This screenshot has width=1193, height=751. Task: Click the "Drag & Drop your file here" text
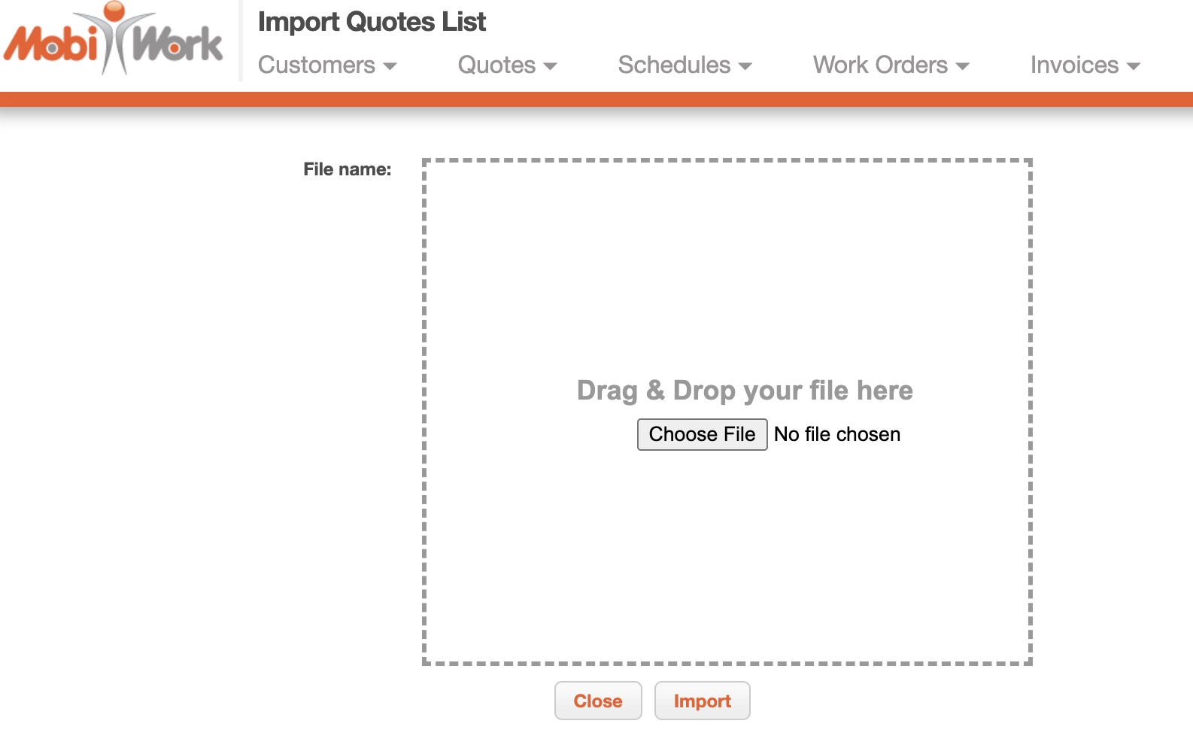click(745, 391)
